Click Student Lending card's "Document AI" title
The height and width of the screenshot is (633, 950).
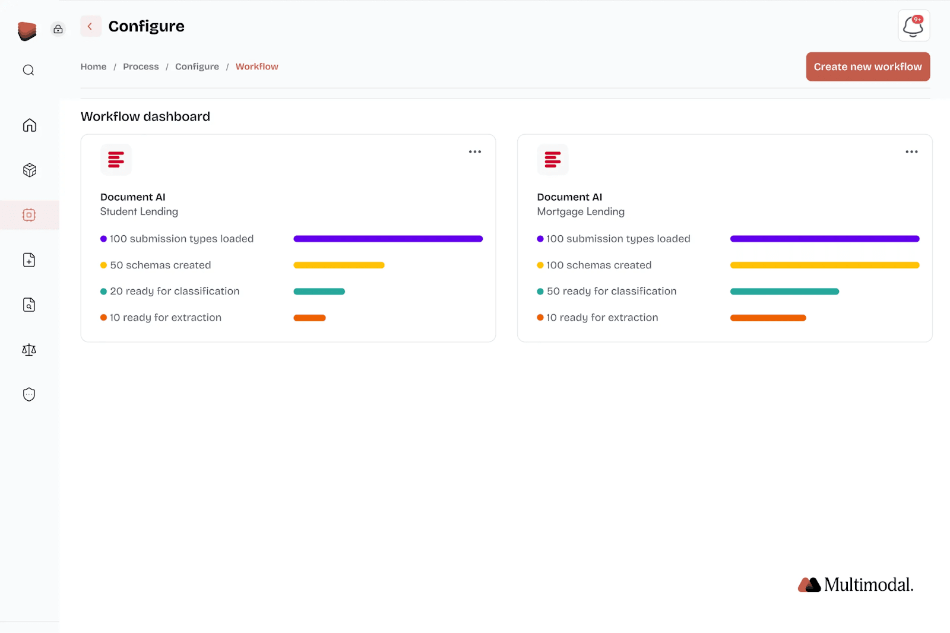point(133,197)
